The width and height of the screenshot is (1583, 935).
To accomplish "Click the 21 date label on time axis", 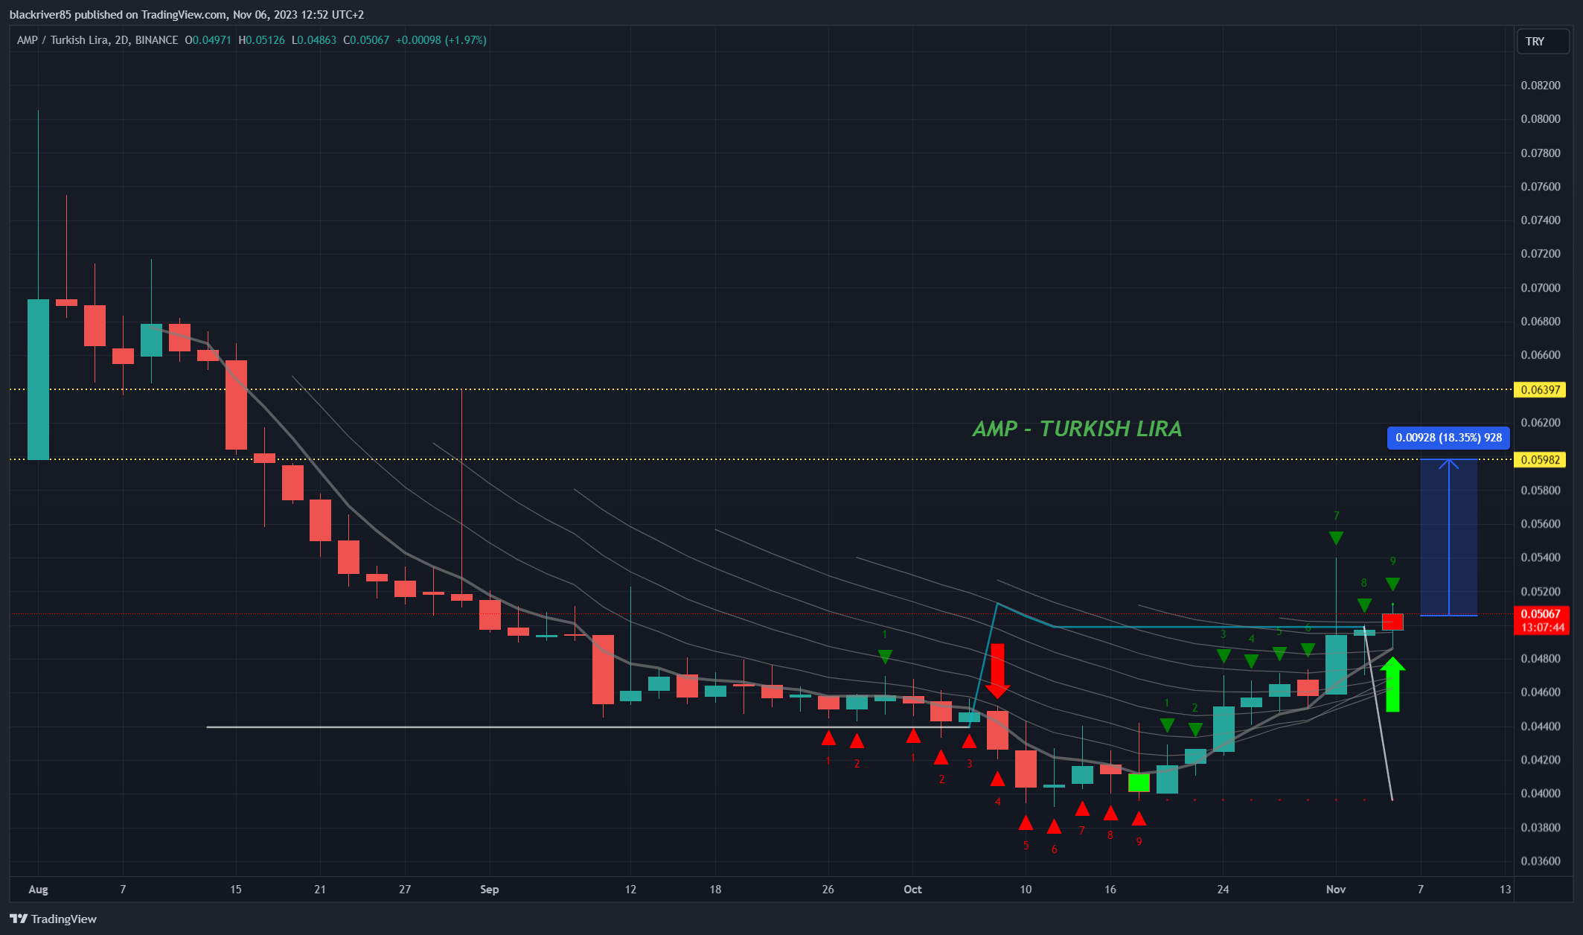I will pyautogui.click(x=320, y=890).
